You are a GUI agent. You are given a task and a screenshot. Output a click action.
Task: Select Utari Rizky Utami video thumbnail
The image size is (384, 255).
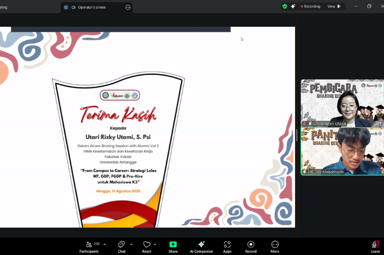(x=342, y=103)
